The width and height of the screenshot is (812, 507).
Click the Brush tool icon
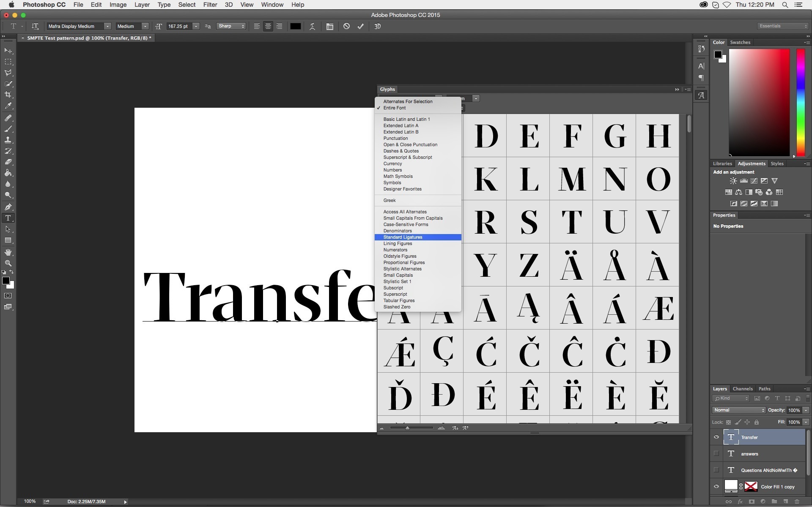tap(8, 128)
